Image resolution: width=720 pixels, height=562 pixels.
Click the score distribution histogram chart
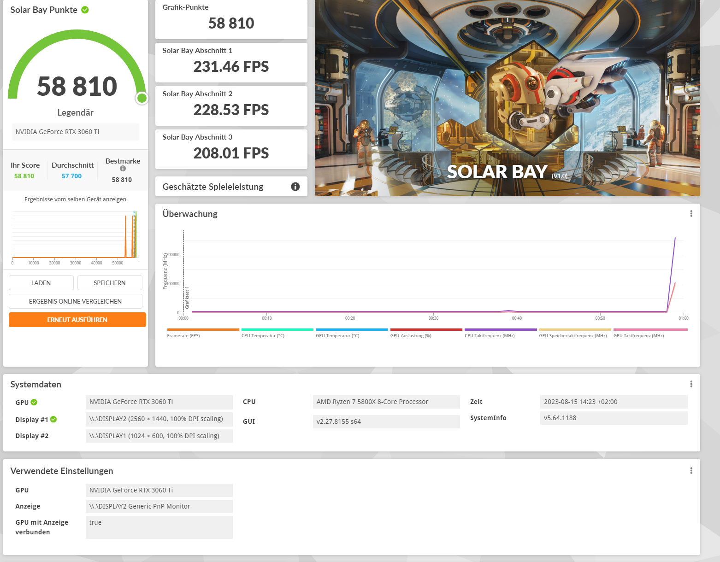click(x=75, y=238)
